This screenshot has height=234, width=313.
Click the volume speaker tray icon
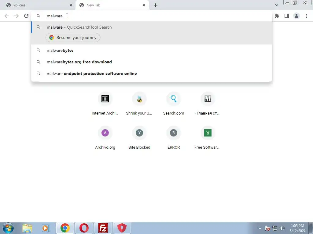[x=282, y=228]
